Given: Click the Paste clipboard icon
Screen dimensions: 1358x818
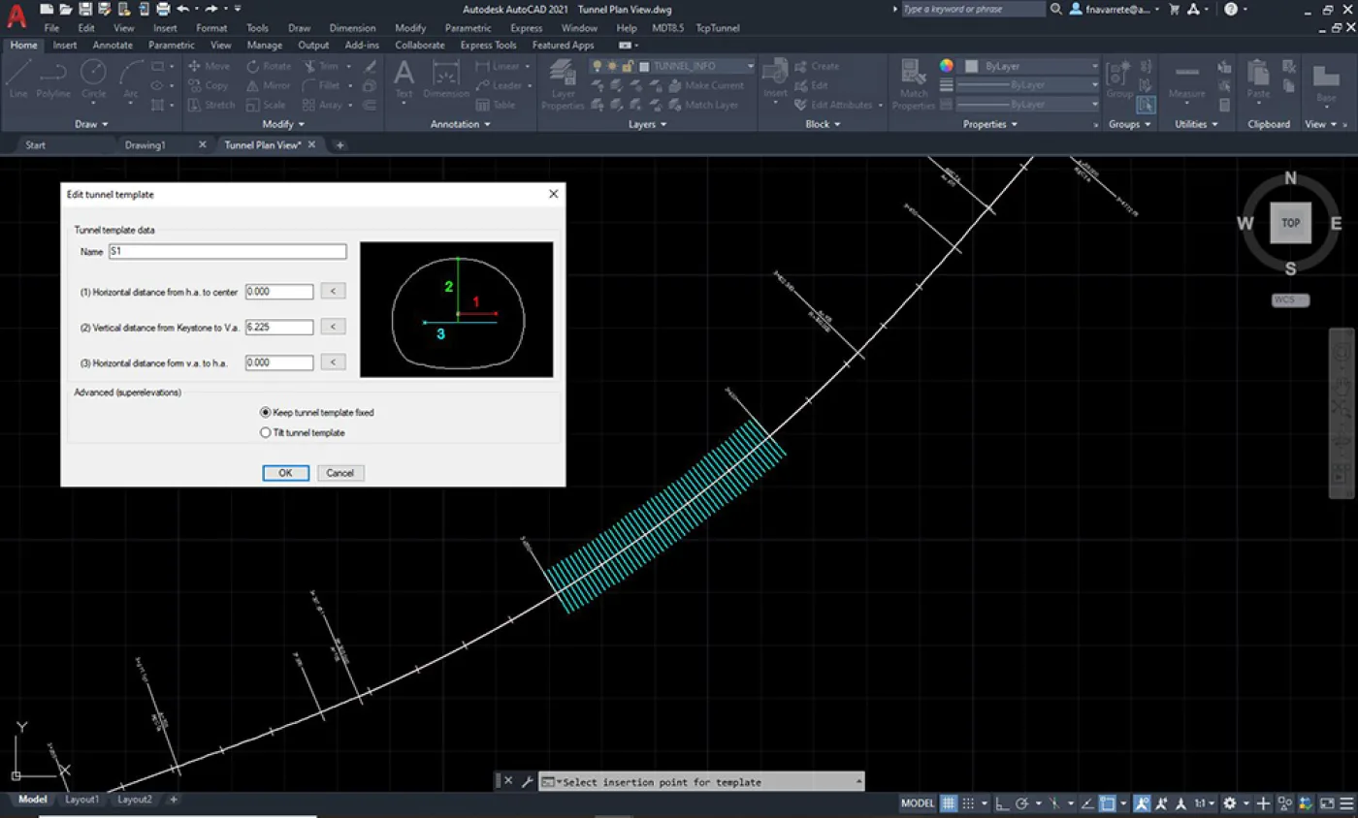Looking at the screenshot, I should pos(1258,79).
